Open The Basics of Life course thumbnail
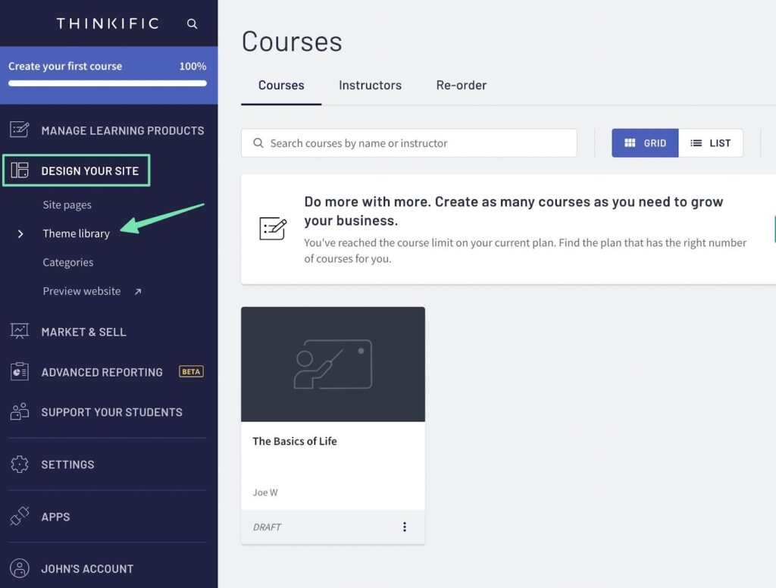Viewport: 776px width, 588px height. point(333,364)
